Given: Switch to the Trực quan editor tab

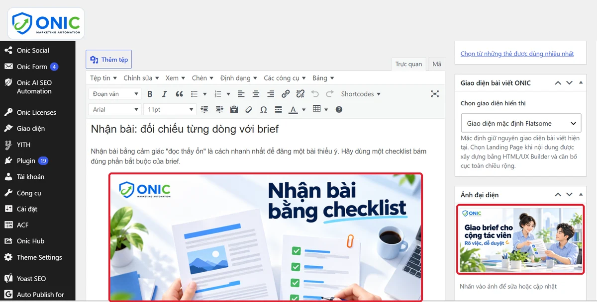Looking at the screenshot, I should pyautogui.click(x=408, y=64).
